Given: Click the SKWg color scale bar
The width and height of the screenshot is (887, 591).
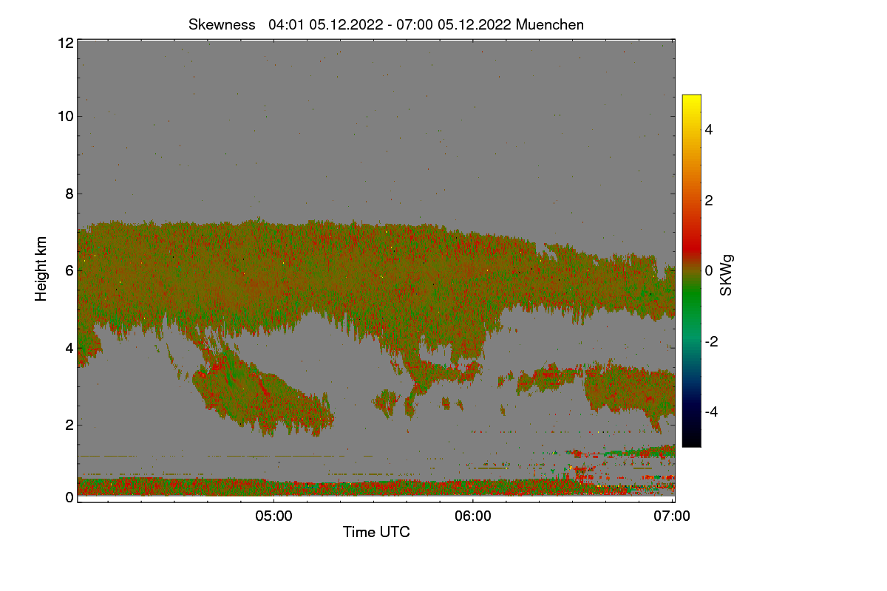Looking at the screenshot, I should pyautogui.click(x=691, y=270).
